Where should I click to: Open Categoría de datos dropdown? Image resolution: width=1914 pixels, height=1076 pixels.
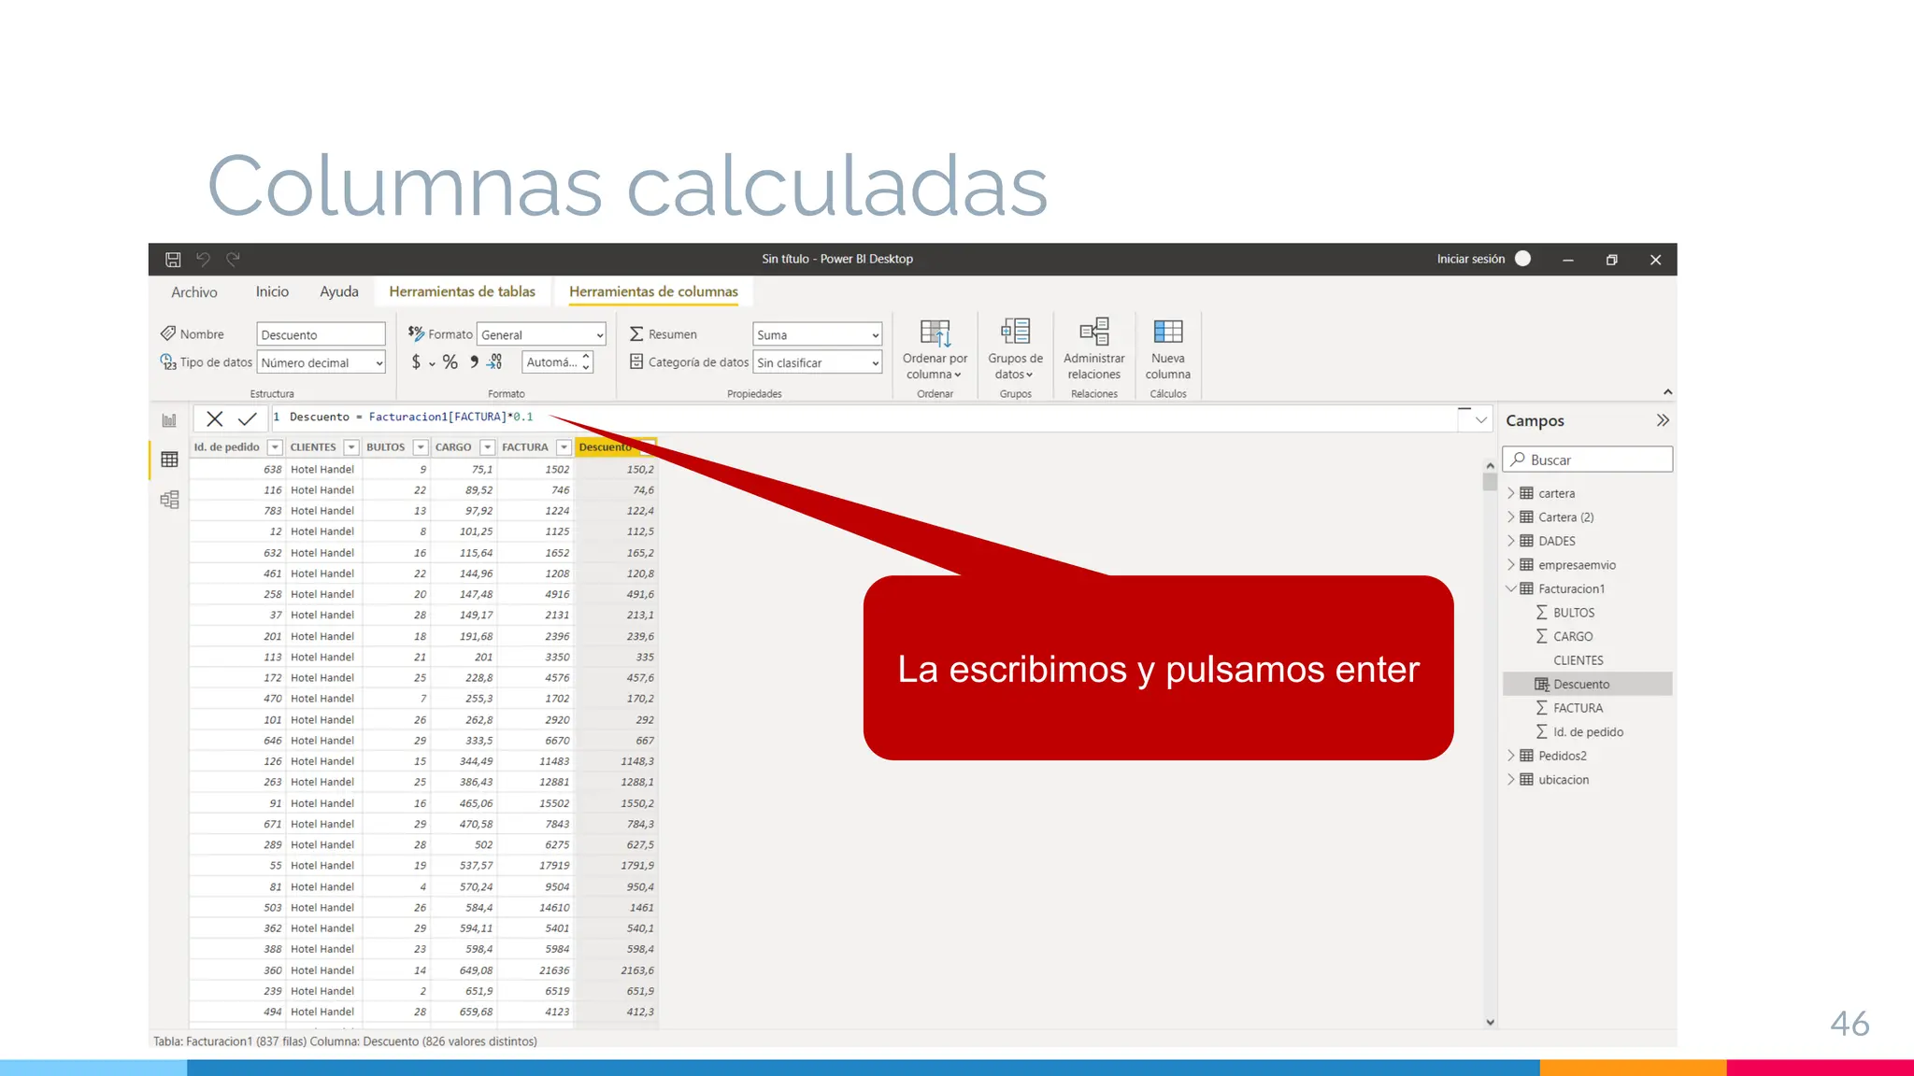817,362
